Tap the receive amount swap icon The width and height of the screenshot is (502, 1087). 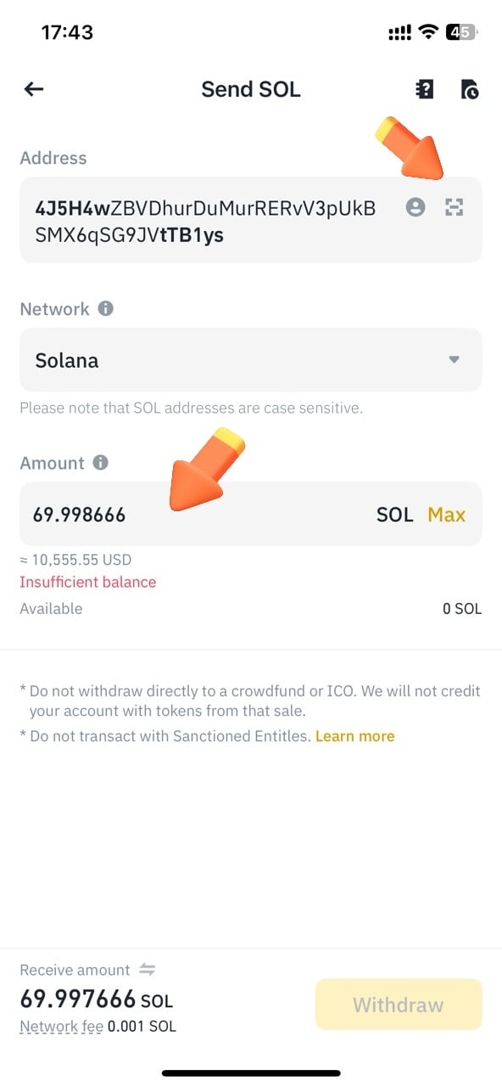148,970
